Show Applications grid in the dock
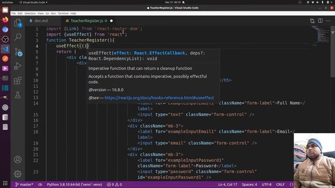Viewport: 335px width, 188px height. pos(5,183)
